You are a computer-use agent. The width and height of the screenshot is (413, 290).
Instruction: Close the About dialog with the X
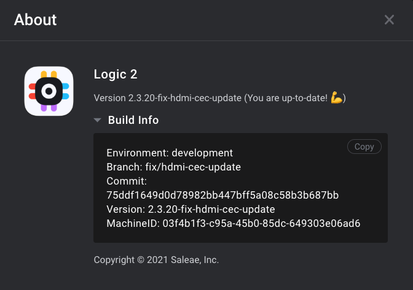(389, 20)
